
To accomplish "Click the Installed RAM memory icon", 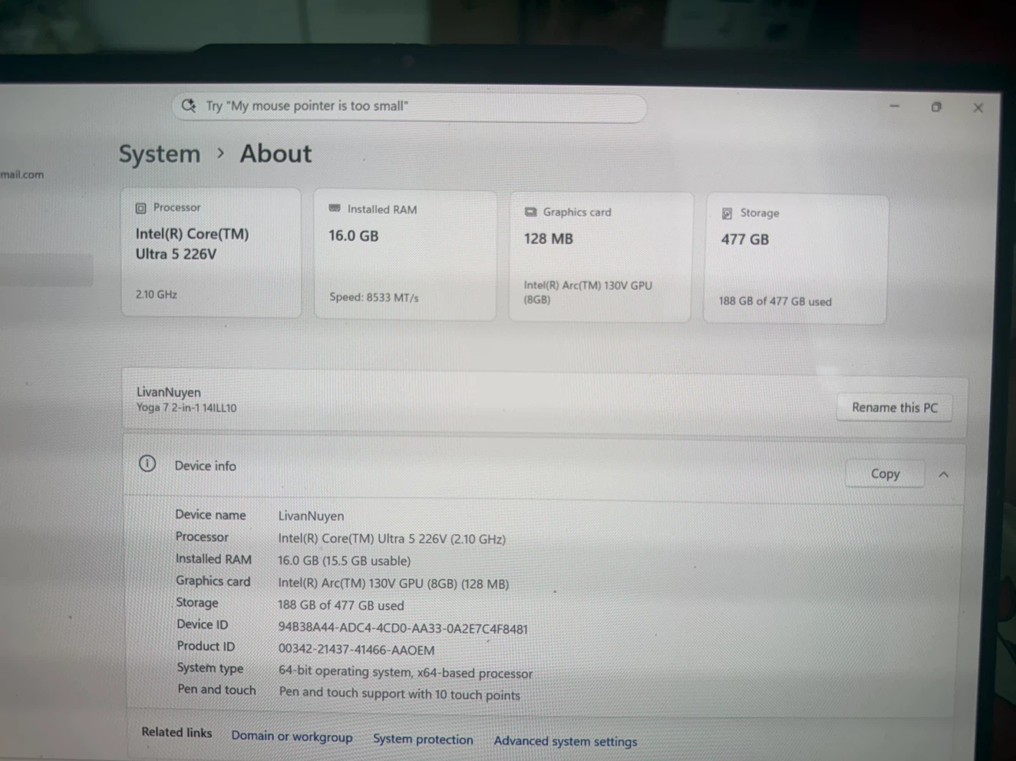I will click(x=335, y=209).
